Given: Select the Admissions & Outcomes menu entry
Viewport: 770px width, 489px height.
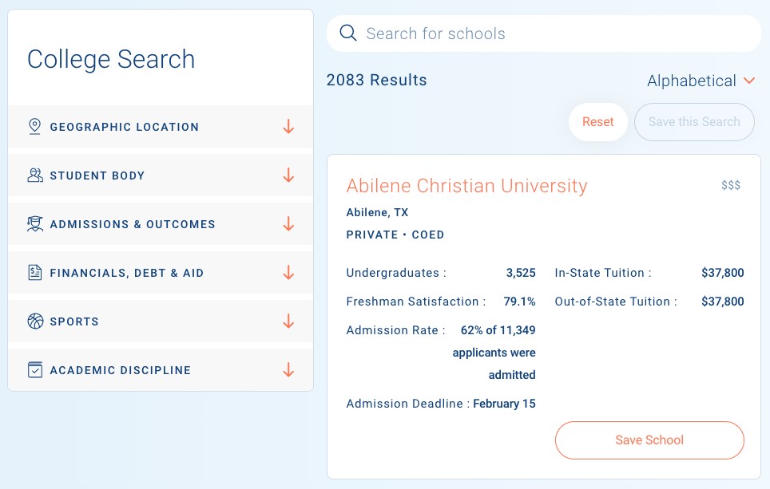Looking at the screenshot, I should coord(133,224).
